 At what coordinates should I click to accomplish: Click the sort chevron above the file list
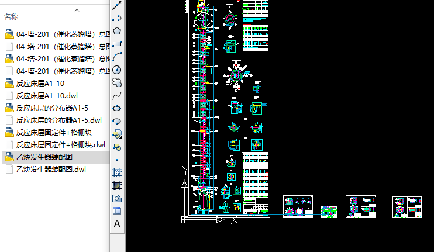click(77, 11)
